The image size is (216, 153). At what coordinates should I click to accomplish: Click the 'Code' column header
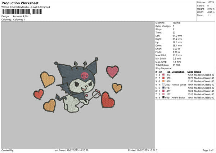coord(190,72)
